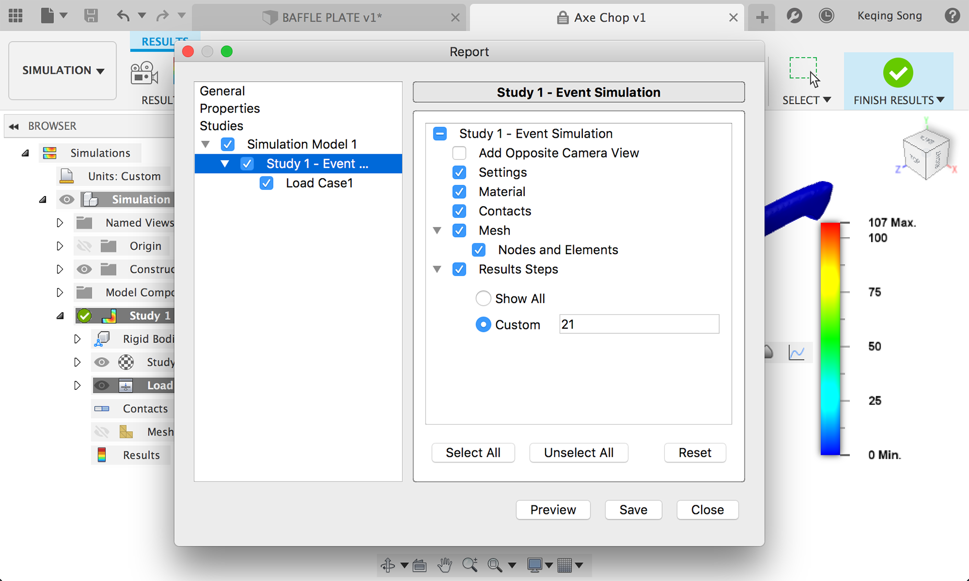Toggle visibility eye of Construction folder
969x581 pixels.
click(84, 269)
